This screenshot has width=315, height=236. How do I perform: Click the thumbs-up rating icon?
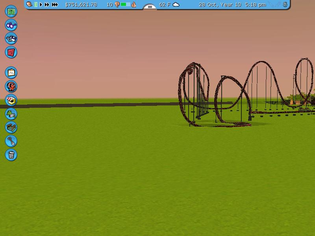[x=133, y=4]
